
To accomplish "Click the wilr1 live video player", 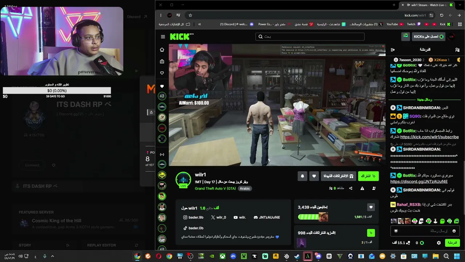I will (x=277, y=105).
